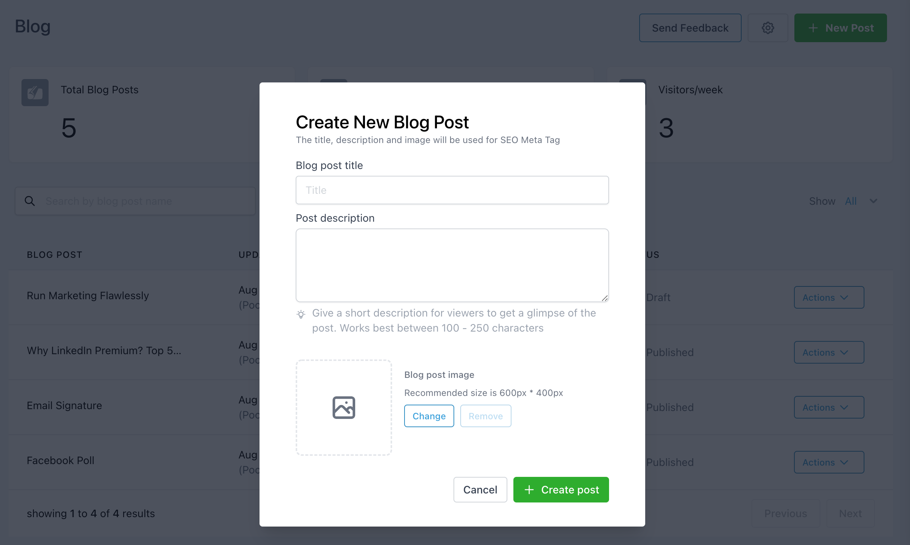Click the Cancel button to dismiss dialog
910x545 pixels.
coord(480,490)
